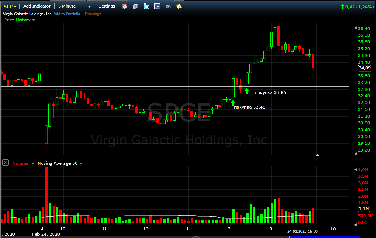376x238 pixels.
Task: Click the 36,00 price axis label
Action: point(364,35)
